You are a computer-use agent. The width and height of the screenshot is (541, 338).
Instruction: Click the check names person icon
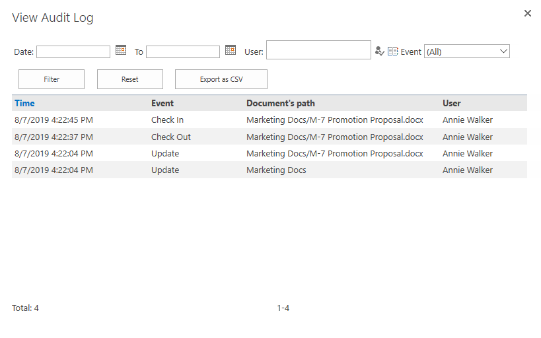coord(380,51)
